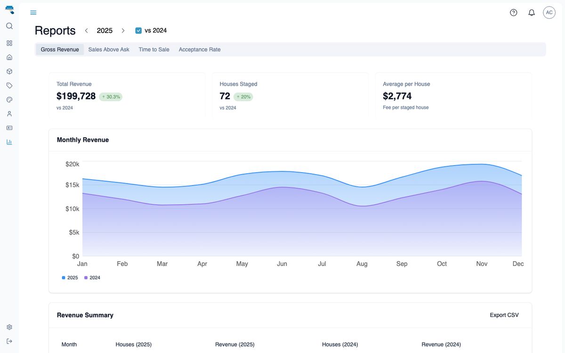The height and width of the screenshot is (353, 565).
Task: Uncheck the vs 2024 comparison checkbox
Action: click(138, 31)
